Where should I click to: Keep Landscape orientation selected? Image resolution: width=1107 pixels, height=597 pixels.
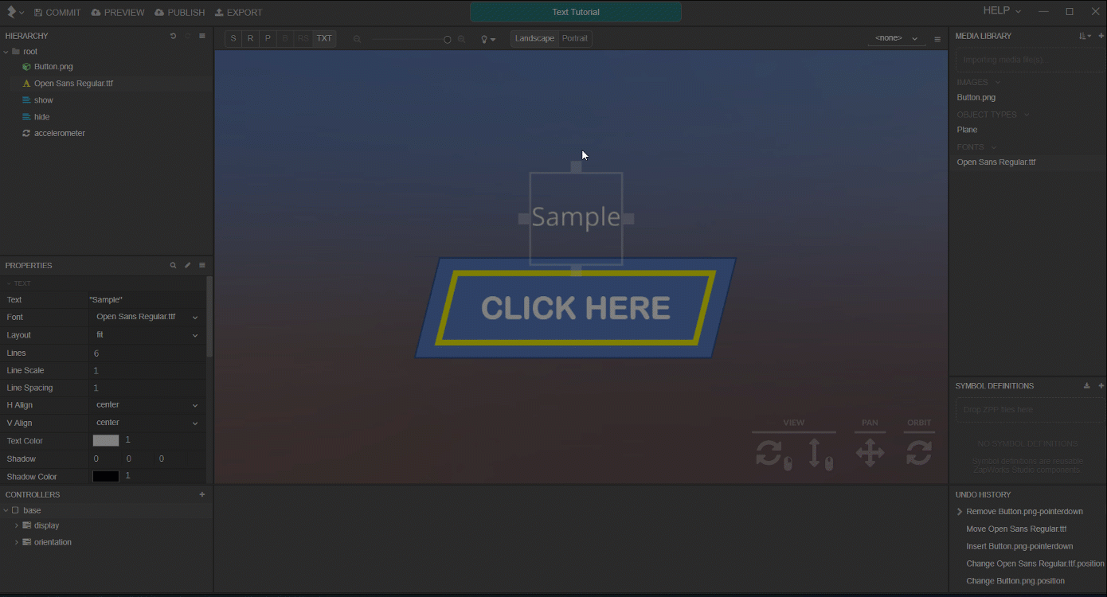click(534, 37)
